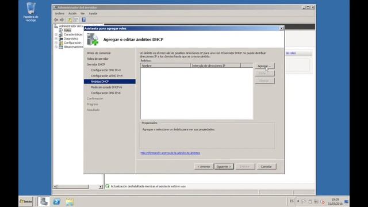The image size is (368, 207).
Task: Click the server with green plus wizard icon
Action: [x=93, y=40]
